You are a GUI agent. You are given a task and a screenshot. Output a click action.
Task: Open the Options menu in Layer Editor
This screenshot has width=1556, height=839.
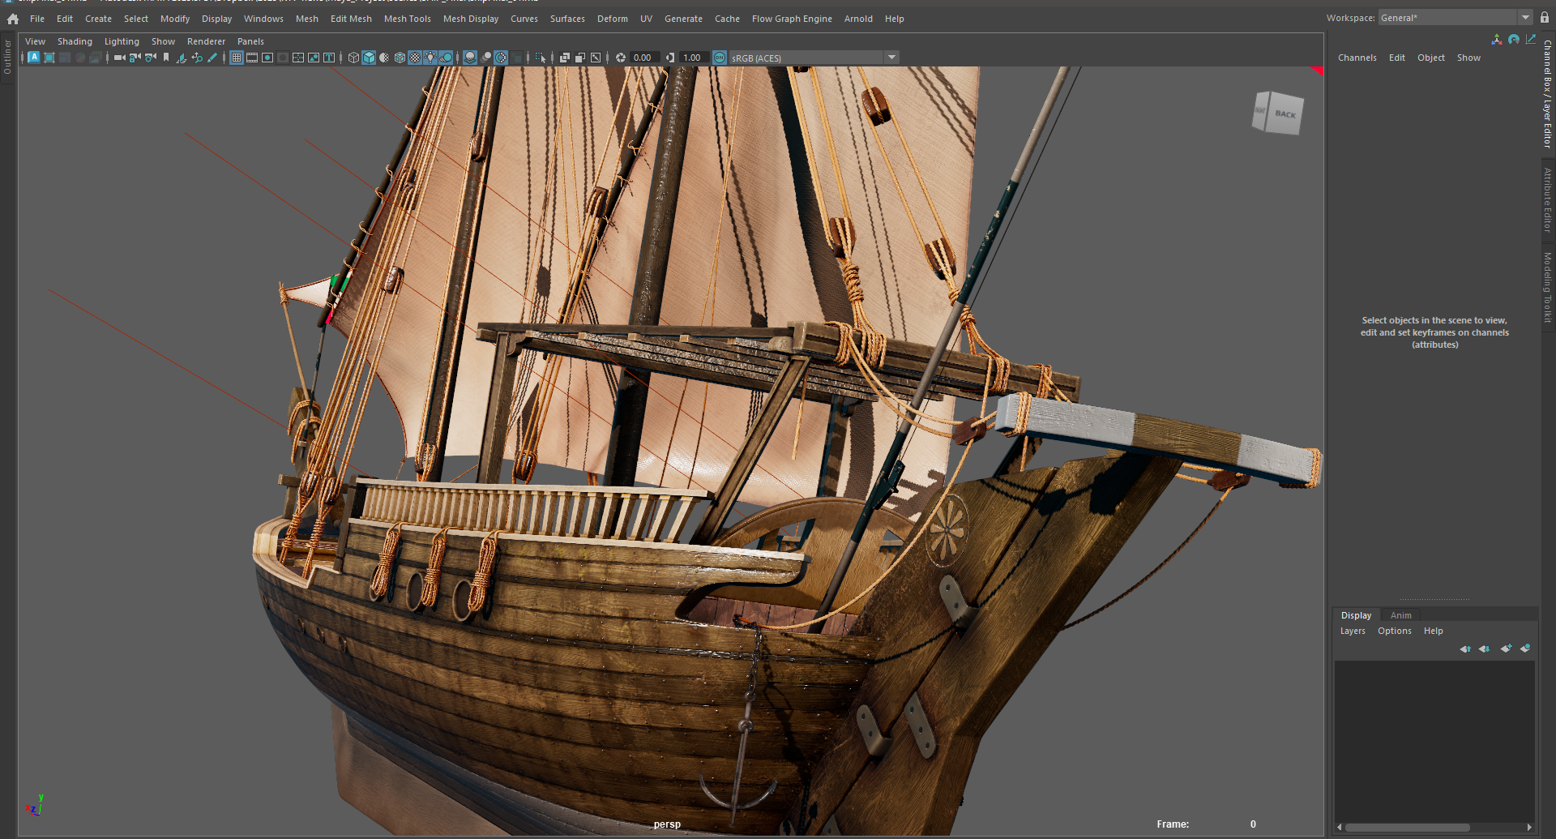[1395, 631]
